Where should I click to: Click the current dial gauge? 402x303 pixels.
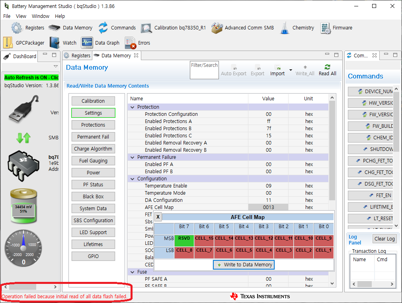[23, 248]
